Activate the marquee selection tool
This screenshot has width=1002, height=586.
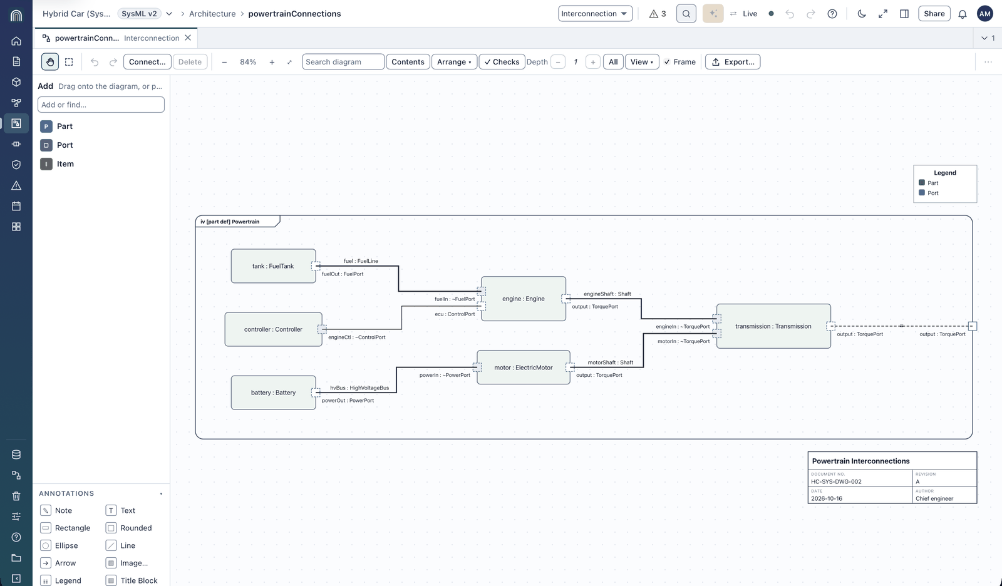[x=69, y=62]
